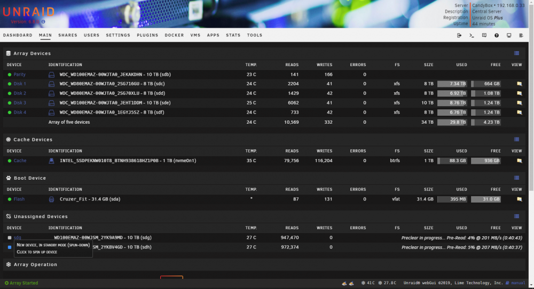Open the Users tab
534x289 pixels.
click(92, 35)
